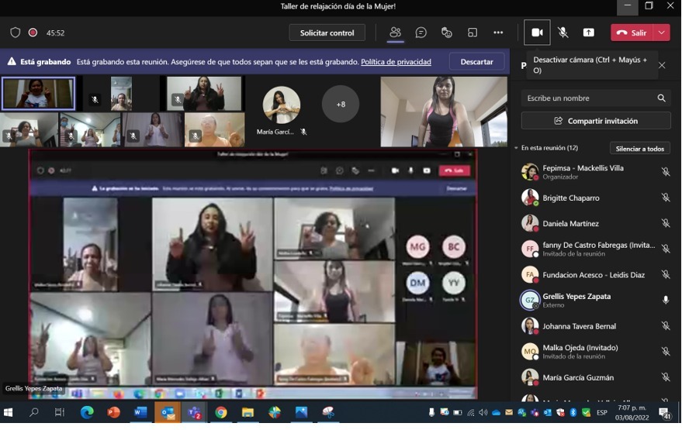Collapse the 'En esta reunión (12)' section
The width and height of the screenshot is (682, 430).
pyautogui.click(x=516, y=148)
